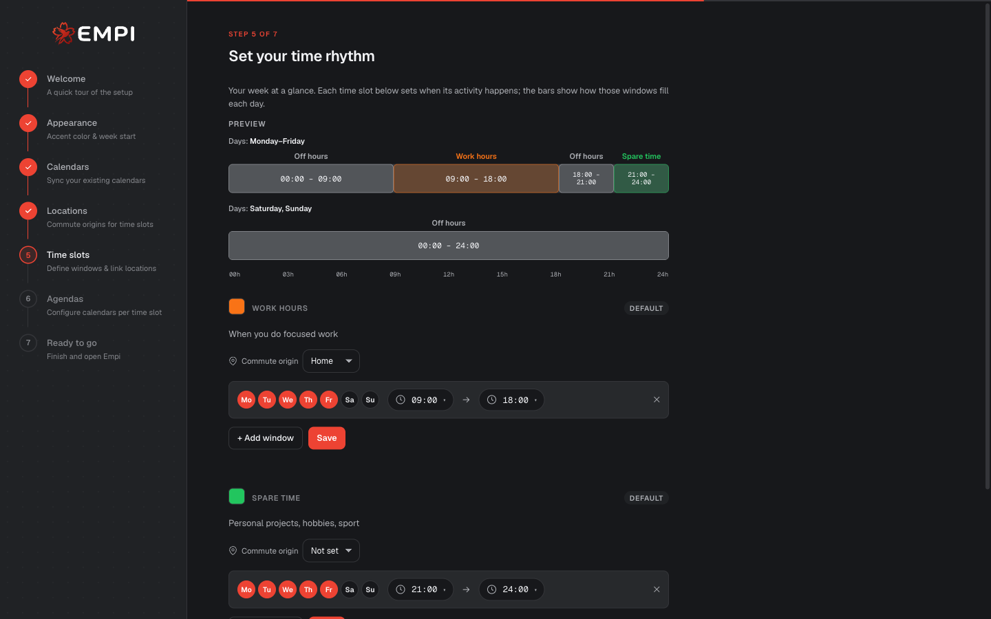Open the 18:00 end time picker
Viewport: 991px width, 619px height.
511,400
